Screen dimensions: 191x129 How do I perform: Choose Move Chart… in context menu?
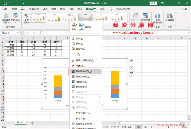85,87
